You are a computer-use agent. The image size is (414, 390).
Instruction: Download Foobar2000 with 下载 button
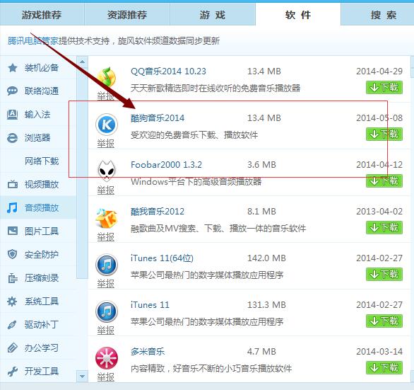coord(384,181)
